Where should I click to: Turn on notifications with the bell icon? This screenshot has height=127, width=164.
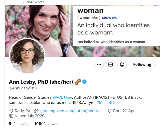[x=122, y=65]
